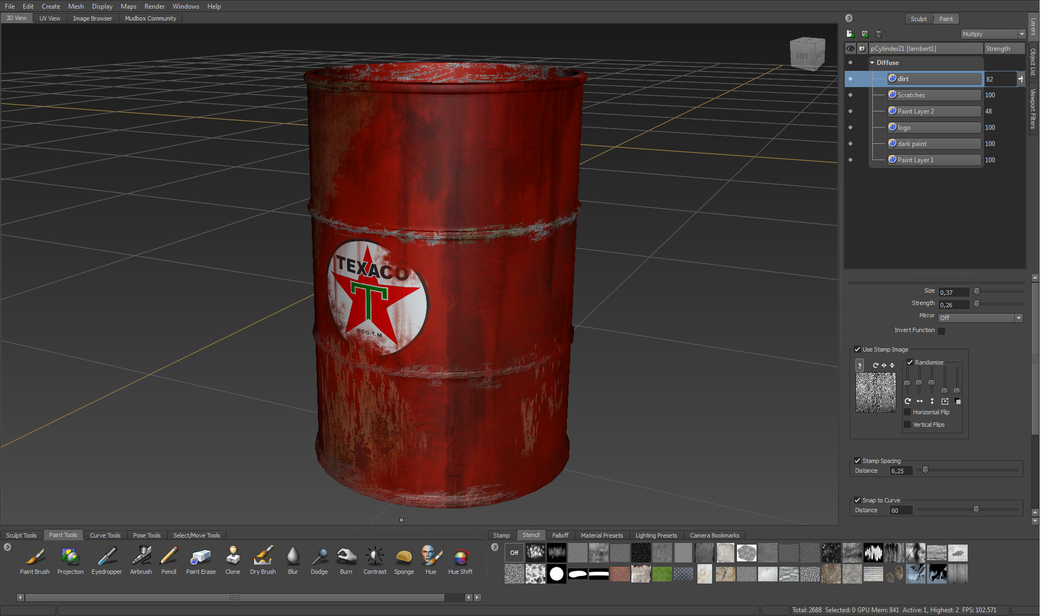Enable the Invert Function checkbox
The image size is (1044, 616).
(x=941, y=331)
